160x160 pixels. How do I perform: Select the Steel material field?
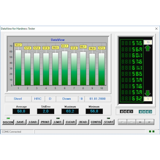18,99
